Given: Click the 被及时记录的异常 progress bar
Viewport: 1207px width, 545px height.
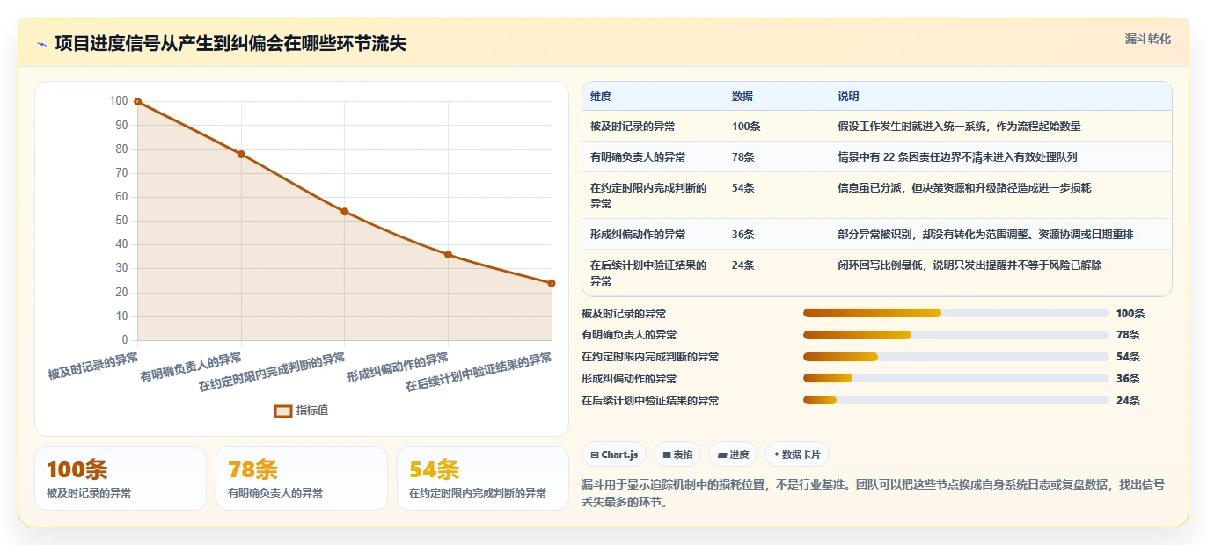Looking at the screenshot, I should (956, 313).
